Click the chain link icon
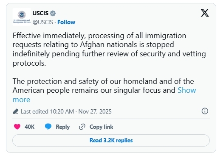220x158 pixels. 82,127
